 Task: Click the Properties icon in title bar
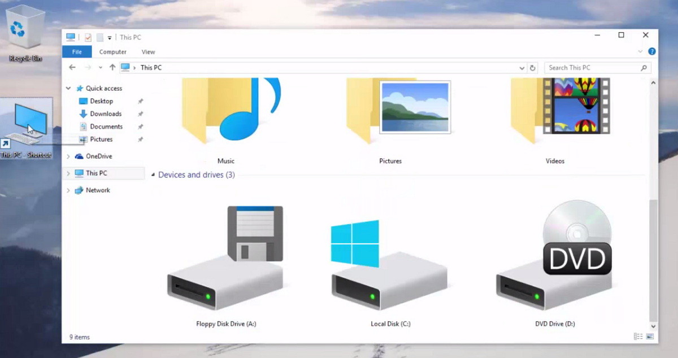pyautogui.click(x=88, y=37)
